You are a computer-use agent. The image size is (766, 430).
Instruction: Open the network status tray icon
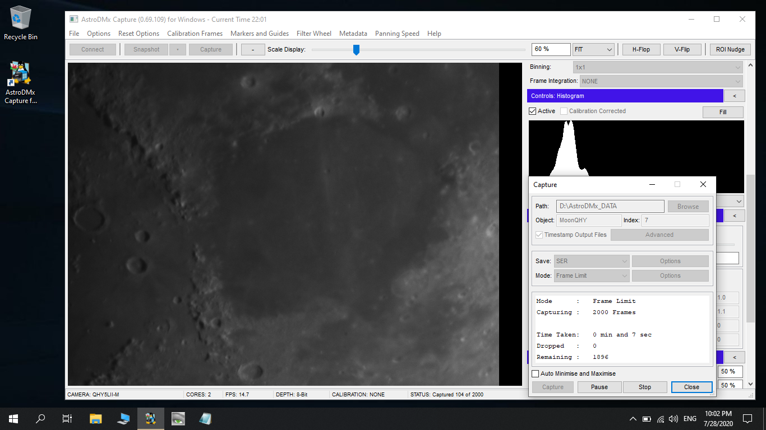point(661,418)
